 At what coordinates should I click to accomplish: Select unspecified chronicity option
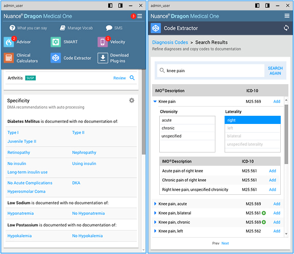187,136
